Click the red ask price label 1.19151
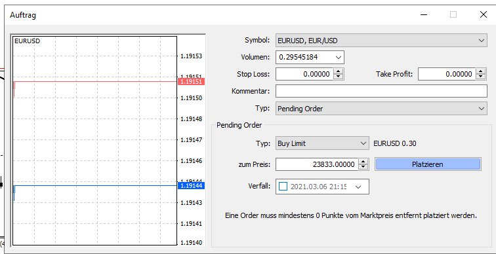This screenshot has height=254, width=496. coord(191,82)
